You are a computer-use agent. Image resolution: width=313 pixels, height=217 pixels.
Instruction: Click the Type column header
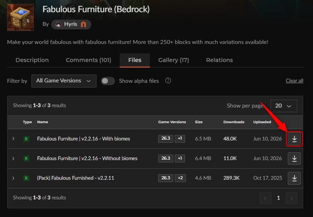27,122
